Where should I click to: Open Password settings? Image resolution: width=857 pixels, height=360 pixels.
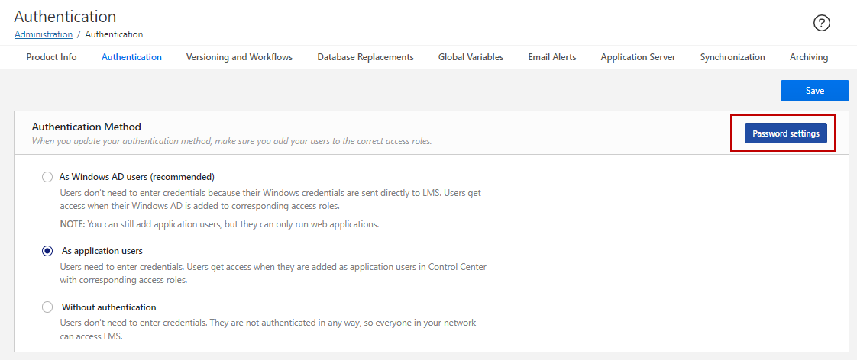click(x=785, y=133)
